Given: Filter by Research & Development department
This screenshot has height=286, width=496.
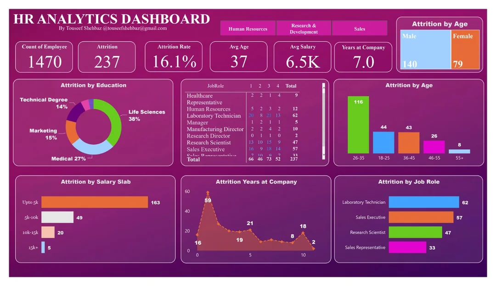Looking at the screenshot, I should [x=304, y=28].
